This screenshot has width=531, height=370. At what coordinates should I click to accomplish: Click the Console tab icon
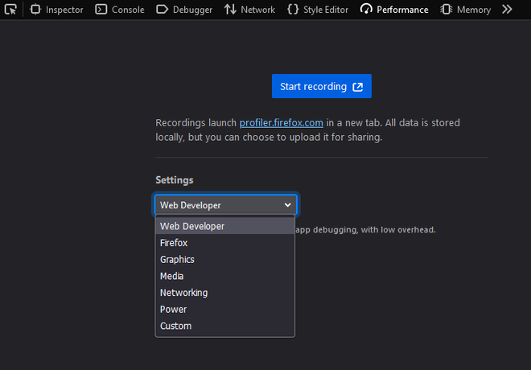point(101,10)
